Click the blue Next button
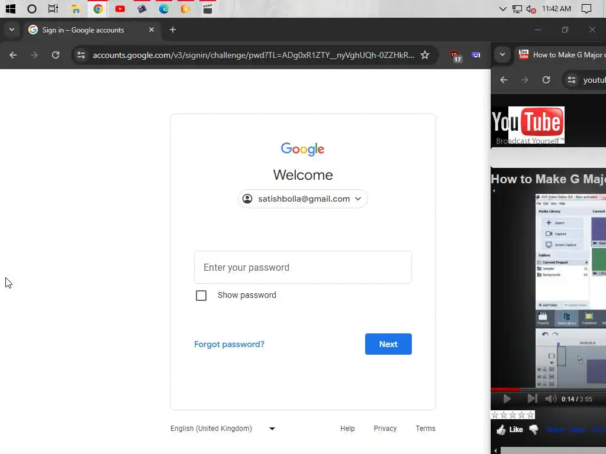 388,344
